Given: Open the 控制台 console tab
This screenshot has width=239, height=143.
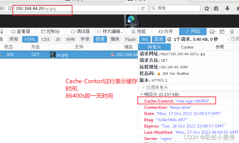Looking at the screenshot, I should 50,32.
